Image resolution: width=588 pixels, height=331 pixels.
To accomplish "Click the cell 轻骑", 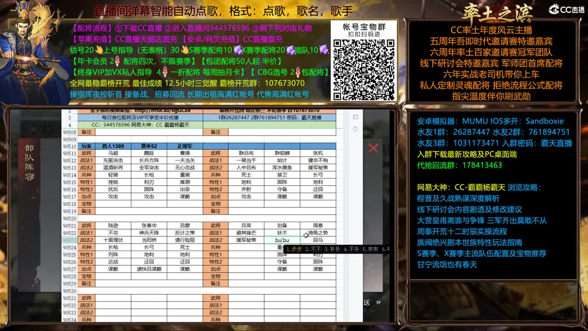I will pos(113,175).
